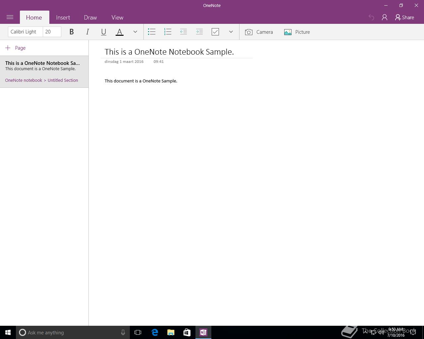Open Camera to capture a photo
The image size is (424, 339).
coord(259,32)
